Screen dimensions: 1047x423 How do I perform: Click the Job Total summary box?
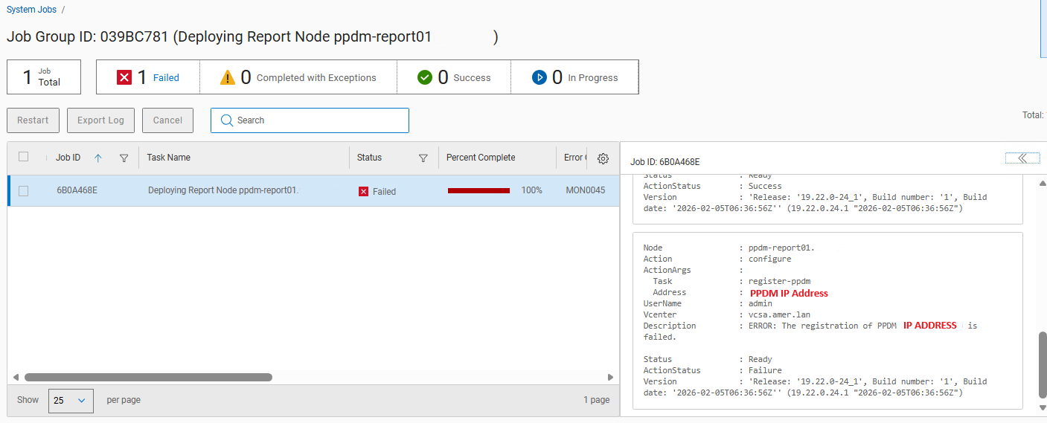tap(44, 77)
